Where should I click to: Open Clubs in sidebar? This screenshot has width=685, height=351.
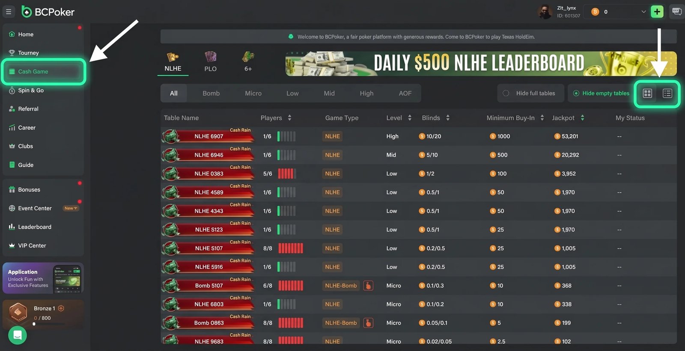(43, 146)
